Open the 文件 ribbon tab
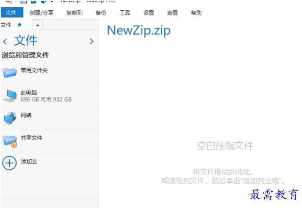 (x=12, y=12)
